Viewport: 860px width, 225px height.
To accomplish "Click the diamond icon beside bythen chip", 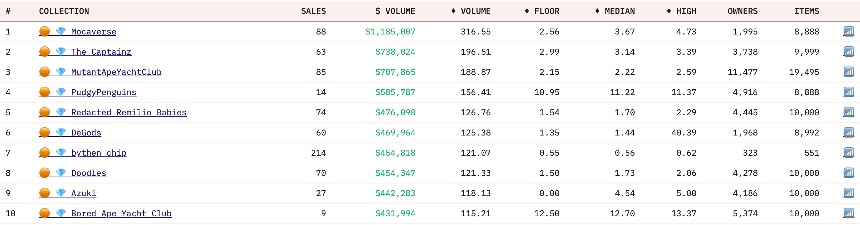I will [61, 153].
